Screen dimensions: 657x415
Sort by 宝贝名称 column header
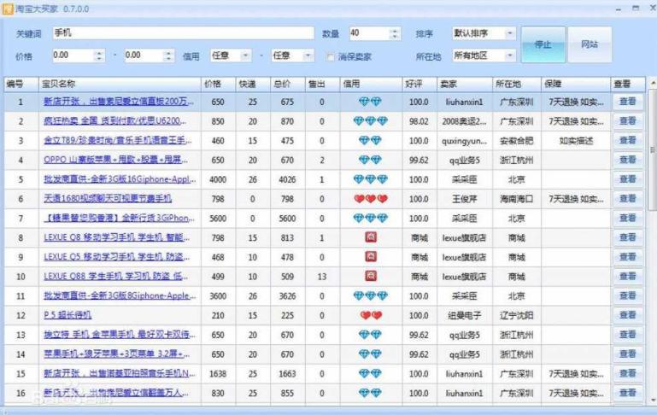click(x=120, y=84)
